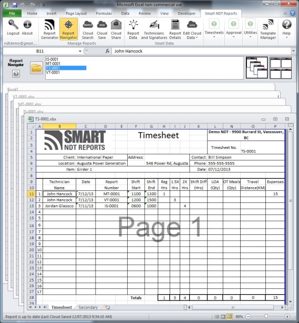Image resolution: width=299 pixels, height=323 pixels.
Task: Expand the Help ribbon menu
Action: pos(286,29)
